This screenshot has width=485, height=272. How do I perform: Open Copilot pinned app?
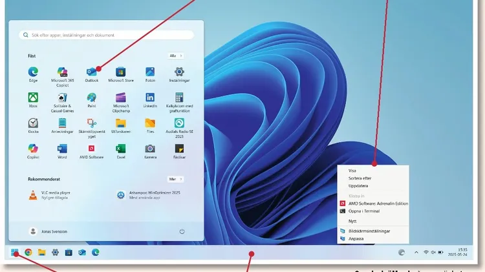point(33,151)
